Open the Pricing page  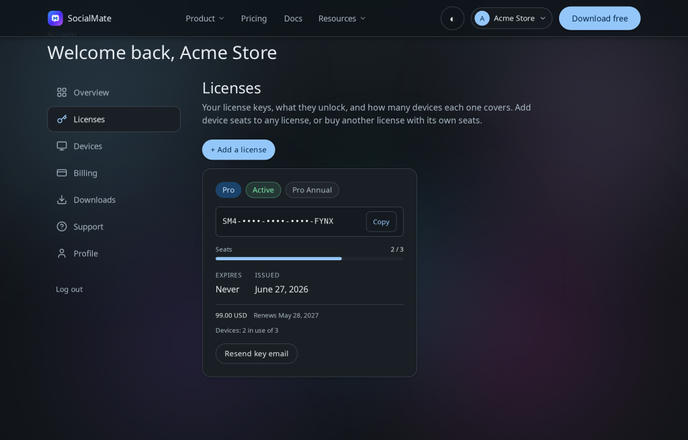[x=253, y=18]
